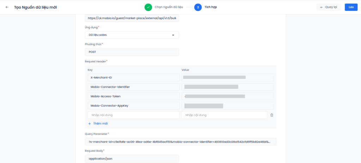Click the back arrow icon beside page title
361x163 pixels.
click(7, 7)
